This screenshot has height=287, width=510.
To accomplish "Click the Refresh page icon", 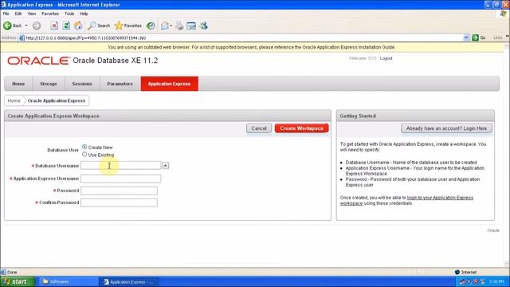I will pos(66,26).
